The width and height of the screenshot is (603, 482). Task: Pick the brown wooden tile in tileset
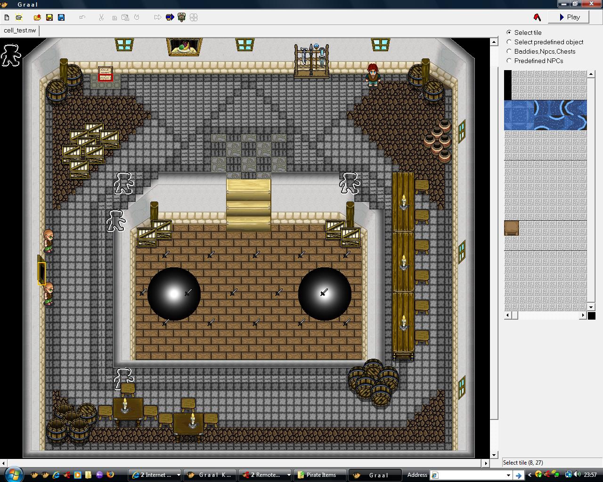pos(512,228)
